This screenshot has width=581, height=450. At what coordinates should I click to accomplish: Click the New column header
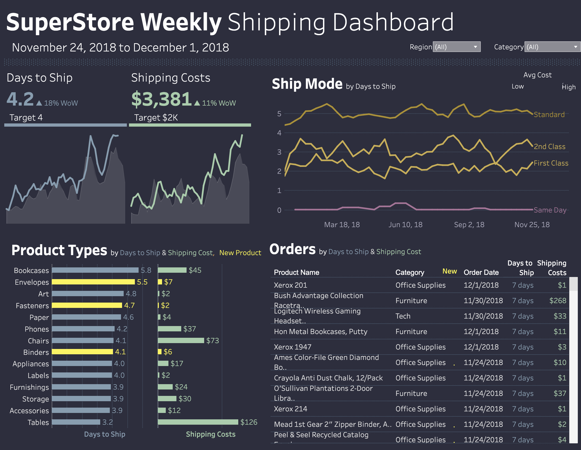click(450, 271)
